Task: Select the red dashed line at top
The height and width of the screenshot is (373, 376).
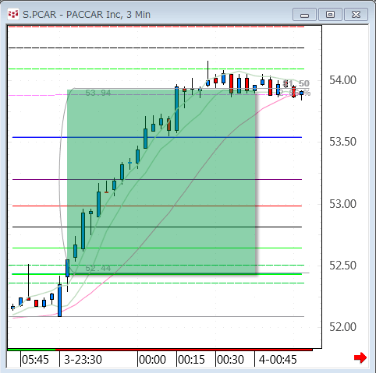Action: pos(156,26)
